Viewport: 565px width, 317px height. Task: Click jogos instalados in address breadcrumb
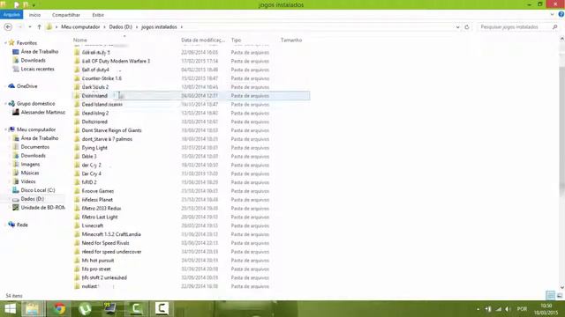(159, 27)
